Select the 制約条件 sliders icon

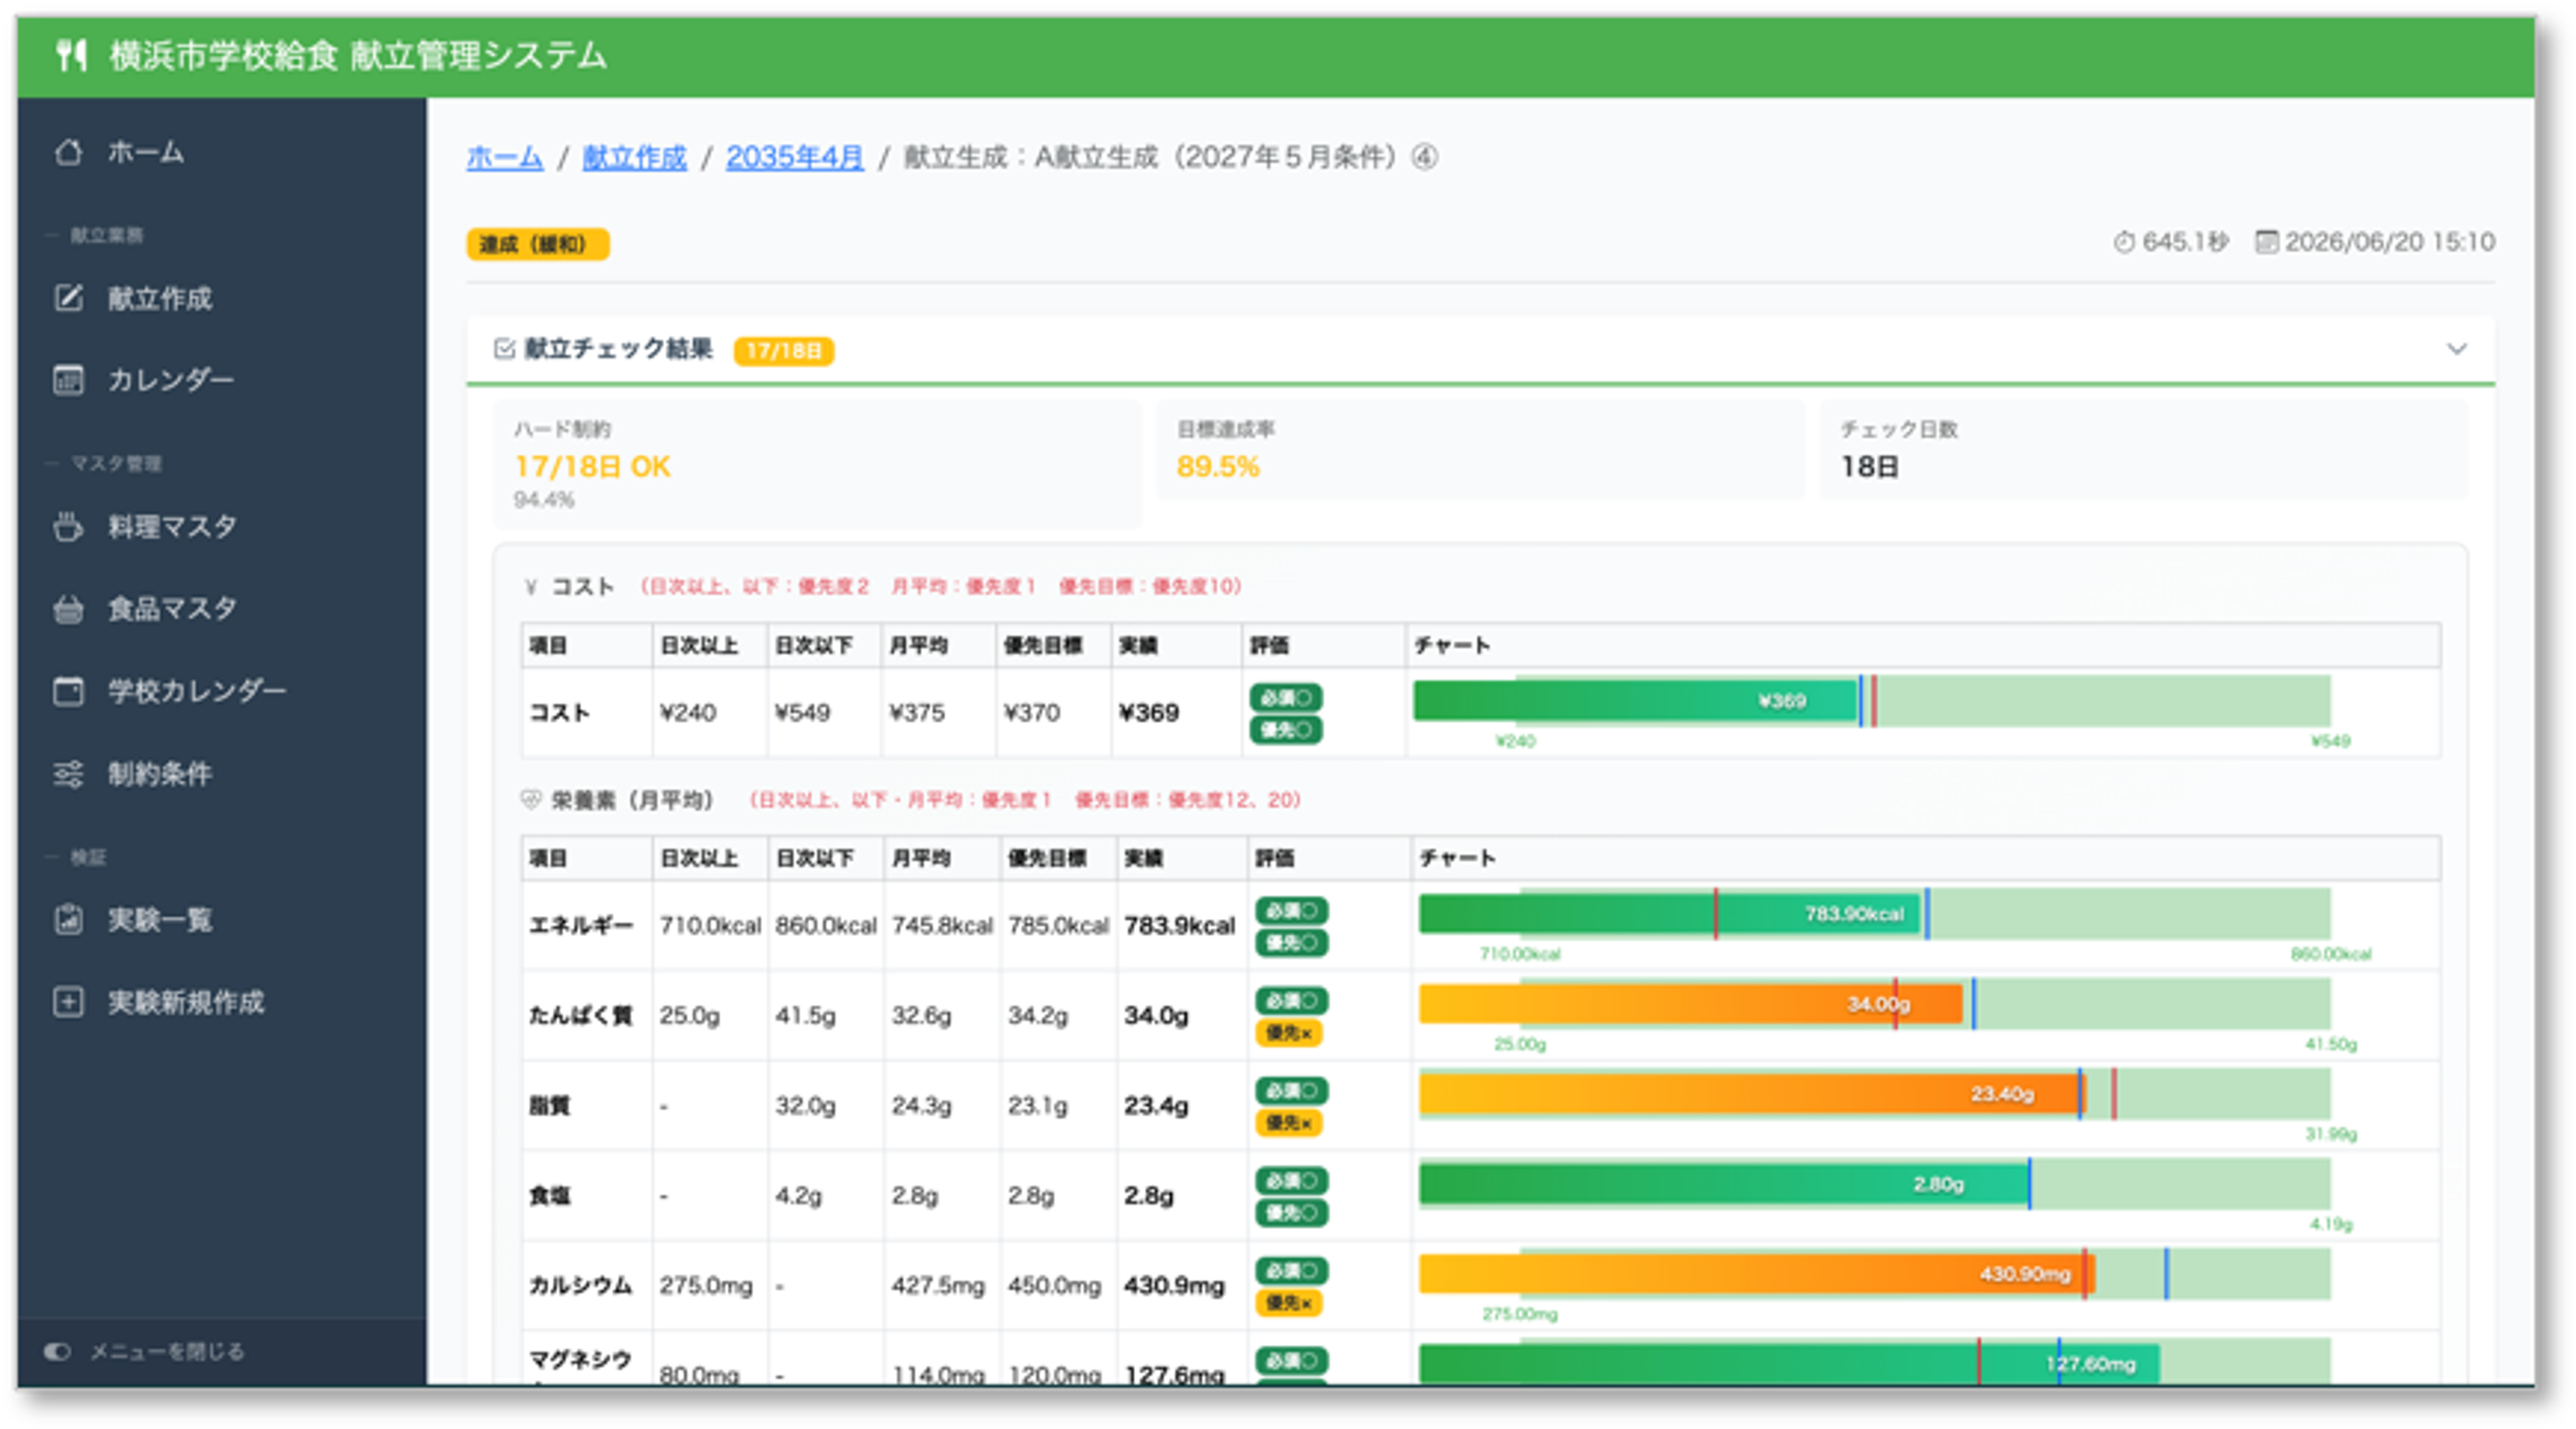(68, 773)
